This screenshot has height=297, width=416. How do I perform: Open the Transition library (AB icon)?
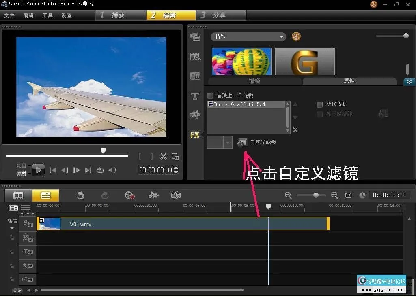point(195,76)
